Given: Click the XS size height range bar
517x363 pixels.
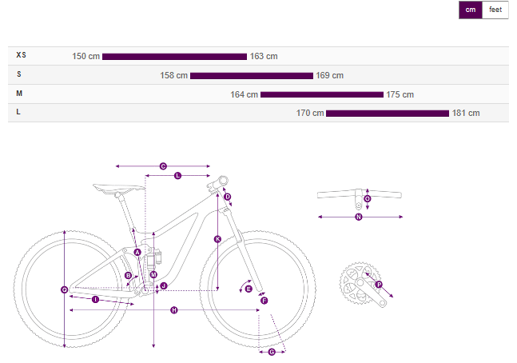Looking at the screenshot, I should 174,57.
